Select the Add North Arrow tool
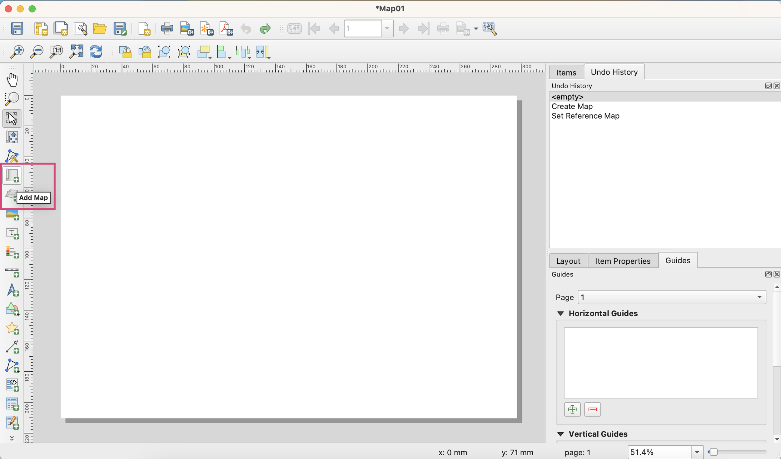The height and width of the screenshot is (459, 781). [12, 290]
